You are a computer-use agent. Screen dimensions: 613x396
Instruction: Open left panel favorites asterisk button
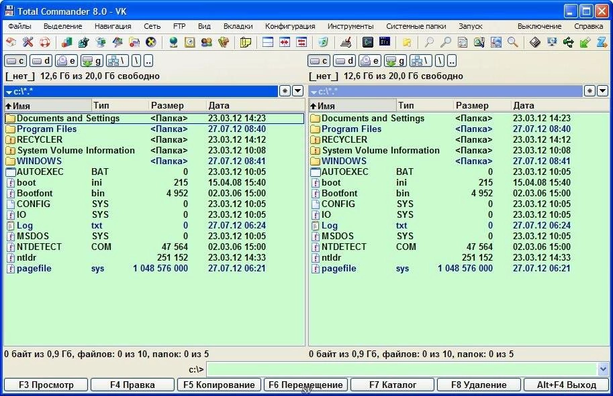point(285,91)
